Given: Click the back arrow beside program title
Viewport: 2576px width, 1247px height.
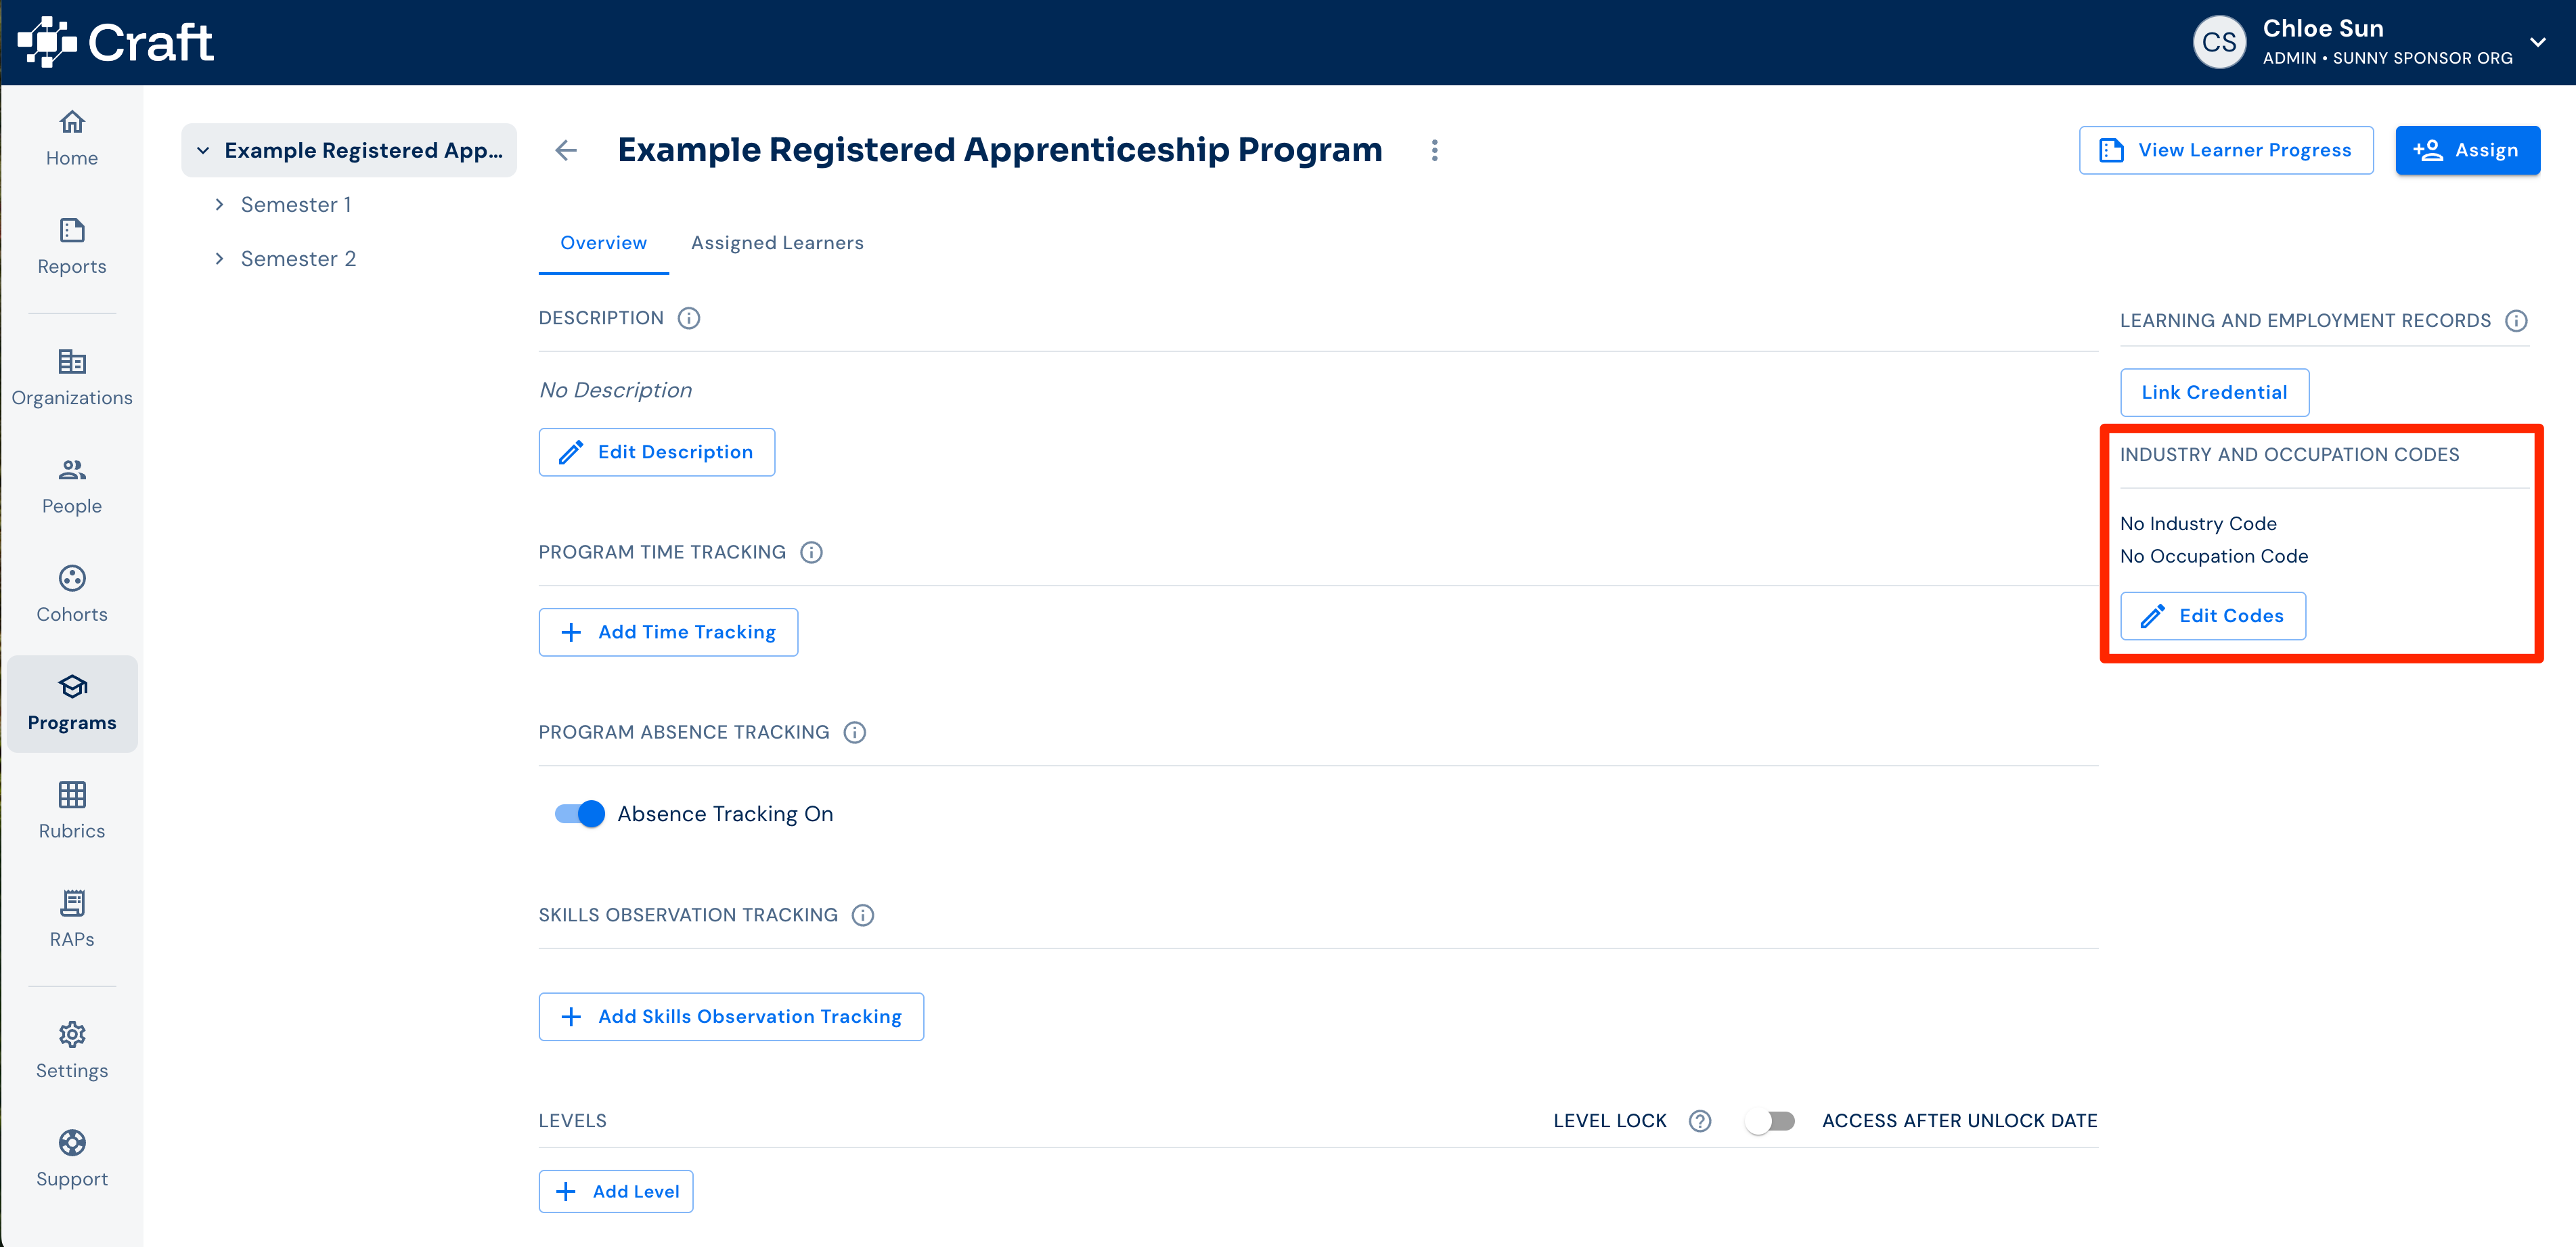Looking at the screenshot, I should [566, 150].
